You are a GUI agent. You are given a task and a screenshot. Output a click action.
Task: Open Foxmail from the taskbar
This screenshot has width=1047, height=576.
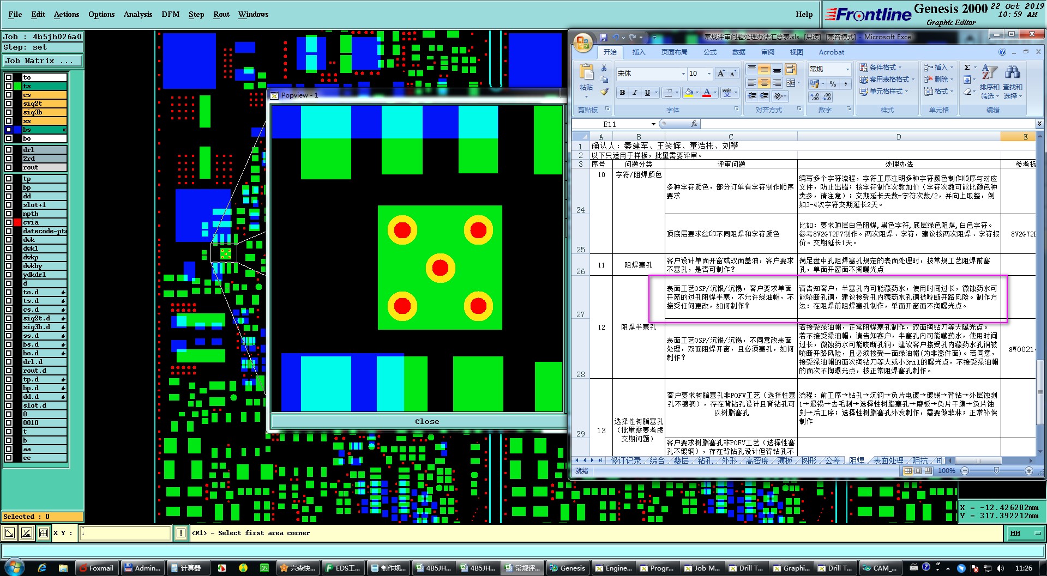point(96,568)
